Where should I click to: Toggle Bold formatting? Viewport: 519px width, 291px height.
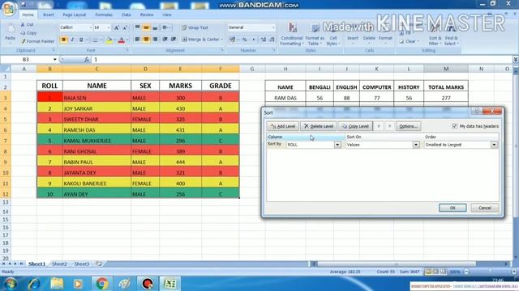coord(63,40)
